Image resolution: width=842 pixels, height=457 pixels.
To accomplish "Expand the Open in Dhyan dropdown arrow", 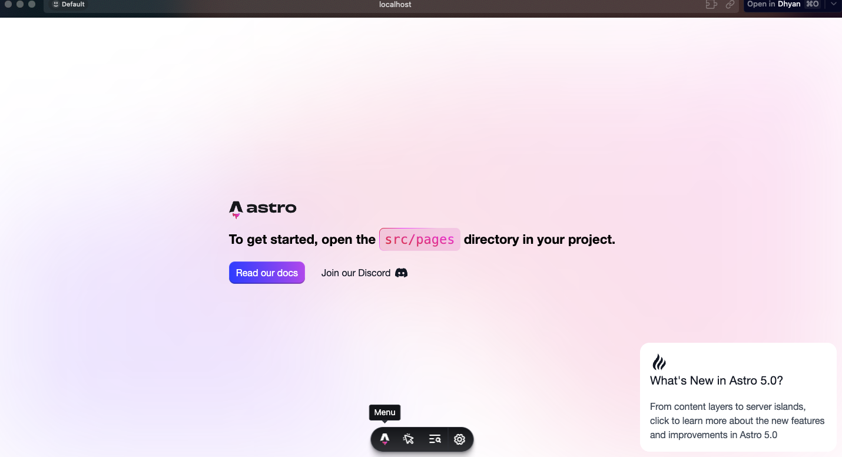I will 833,5.
